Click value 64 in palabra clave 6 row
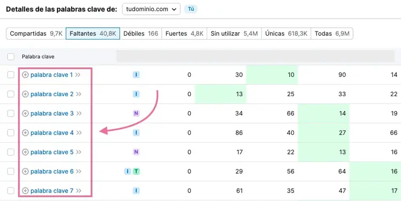The height and width of the screenshot is (201, 401). tap(342, 172)
